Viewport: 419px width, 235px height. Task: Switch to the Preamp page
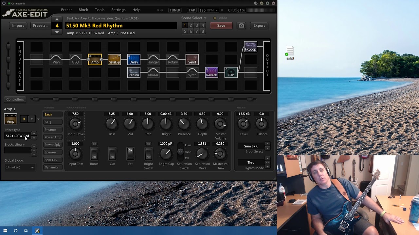53,130
